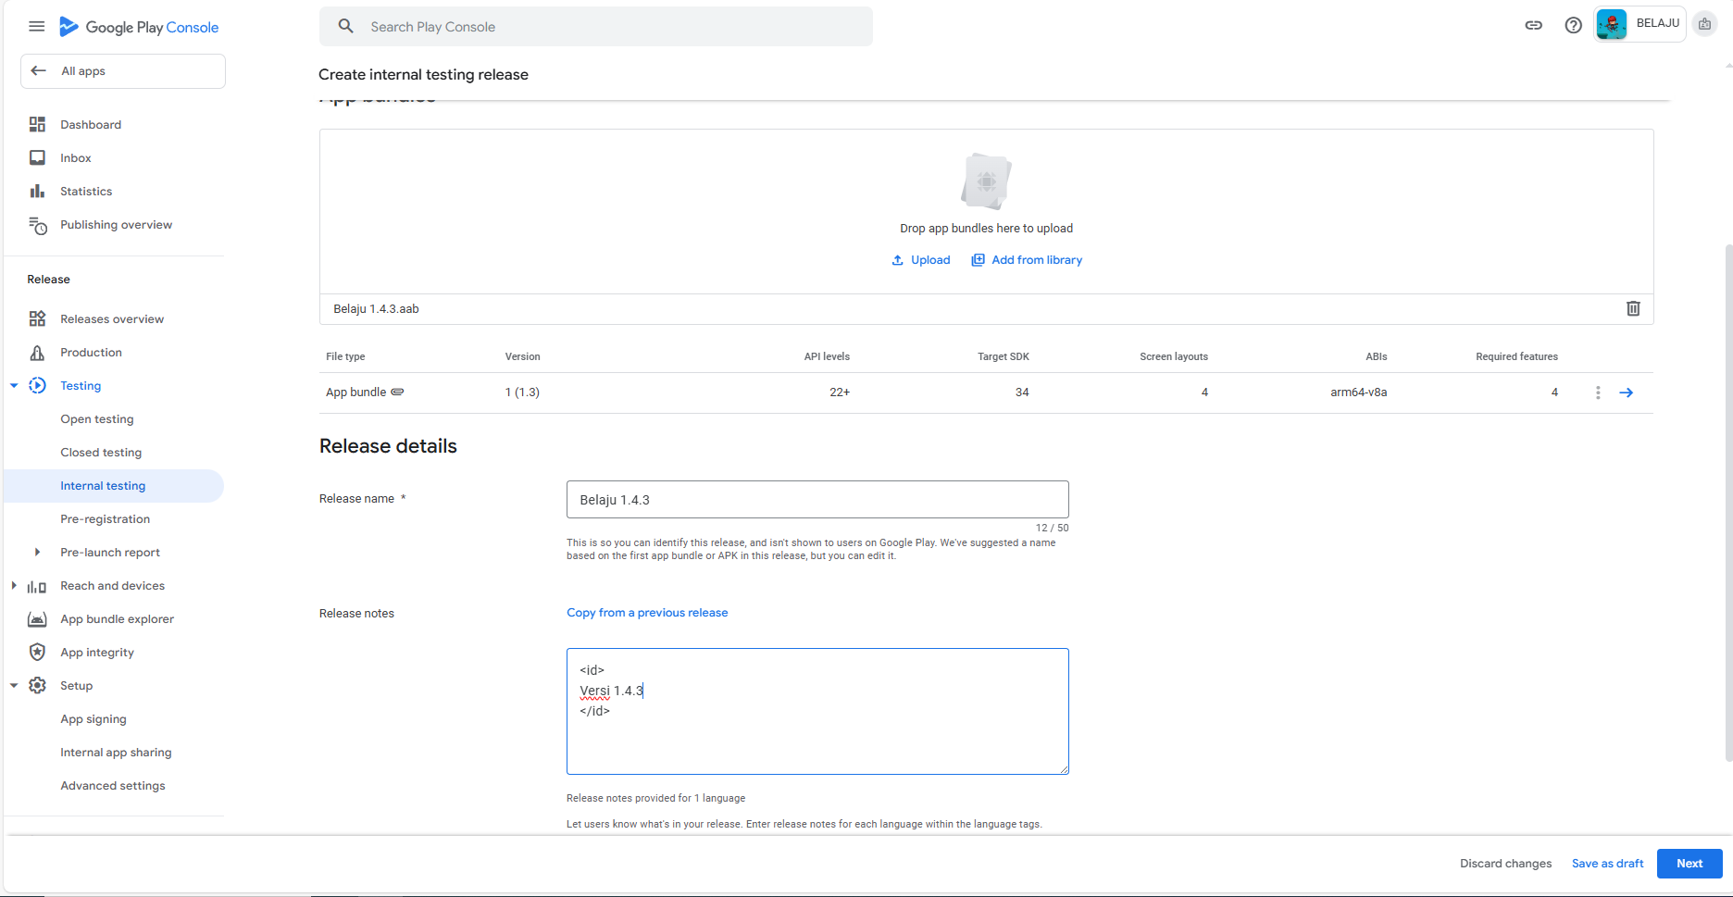Collapse the Setup section
Screen dimensions: 1733x897
pyautogui.click(x=14, y=686)
